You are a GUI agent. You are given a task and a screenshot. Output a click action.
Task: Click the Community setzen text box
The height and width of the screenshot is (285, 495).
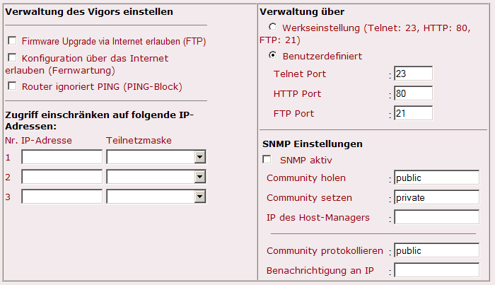[x=436, y=197]
